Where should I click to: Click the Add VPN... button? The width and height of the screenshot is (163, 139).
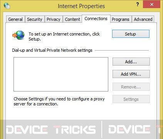131,74
